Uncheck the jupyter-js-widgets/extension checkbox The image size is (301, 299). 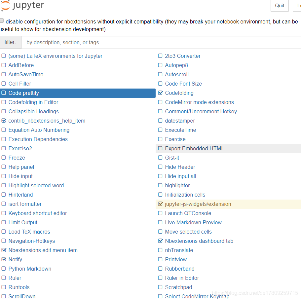coord(161,204)
